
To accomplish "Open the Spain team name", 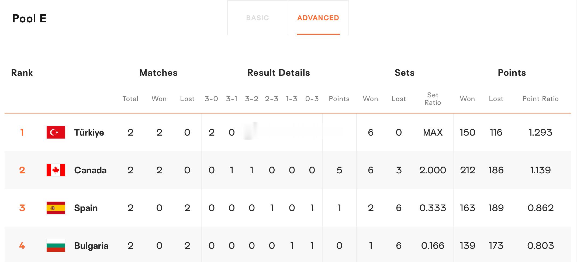I will 86,208.
